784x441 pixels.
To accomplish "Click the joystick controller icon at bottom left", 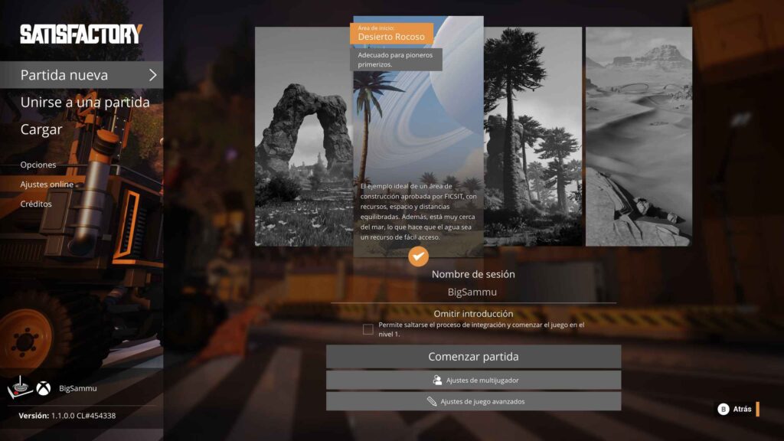I will pyautogui.click(x=21, y=388).
